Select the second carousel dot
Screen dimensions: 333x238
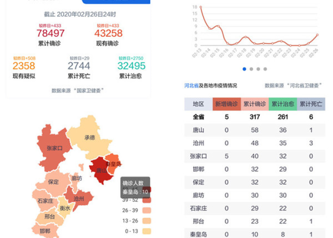[251, 69]
